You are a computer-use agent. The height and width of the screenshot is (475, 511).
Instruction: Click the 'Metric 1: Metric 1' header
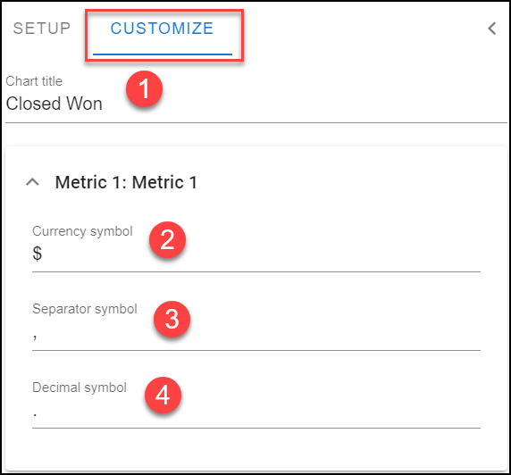click(x=126, y=182)
